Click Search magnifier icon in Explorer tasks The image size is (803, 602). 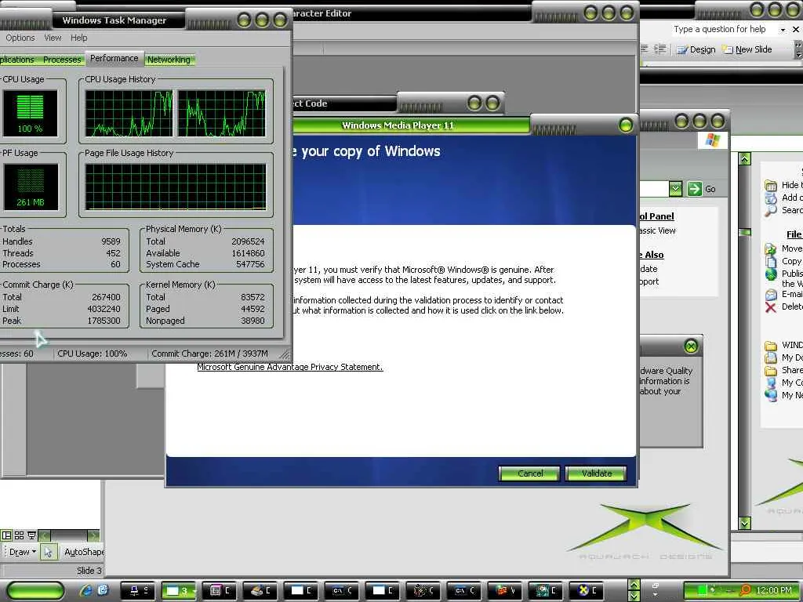(771, 210)
